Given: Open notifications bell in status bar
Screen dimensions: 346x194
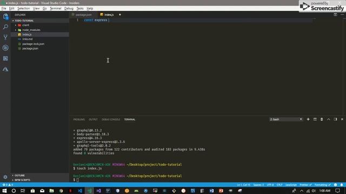Looking at the screenshot, I should click(x=342, y=185).
